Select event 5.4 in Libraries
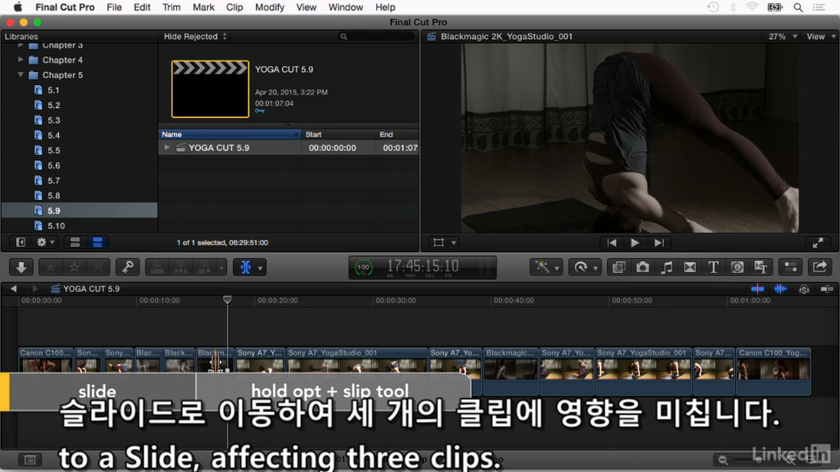Screen dimensions: 840x472 click(x=53, y=135)
